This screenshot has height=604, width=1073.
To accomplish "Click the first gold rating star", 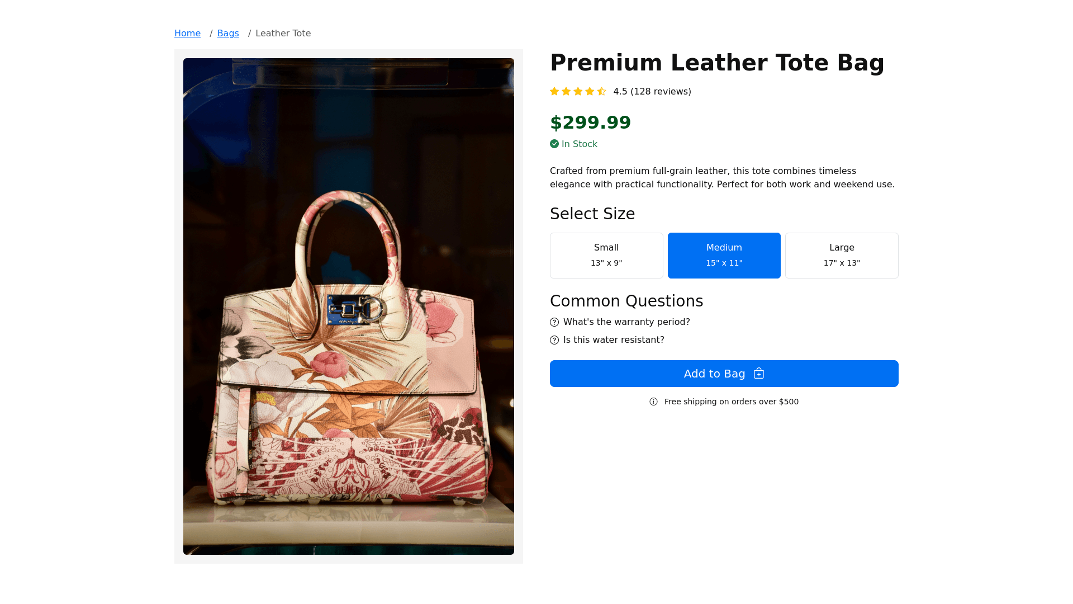I will (554, 92).
